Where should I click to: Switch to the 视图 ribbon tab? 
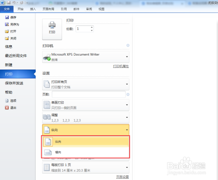[x=102, y=9]
